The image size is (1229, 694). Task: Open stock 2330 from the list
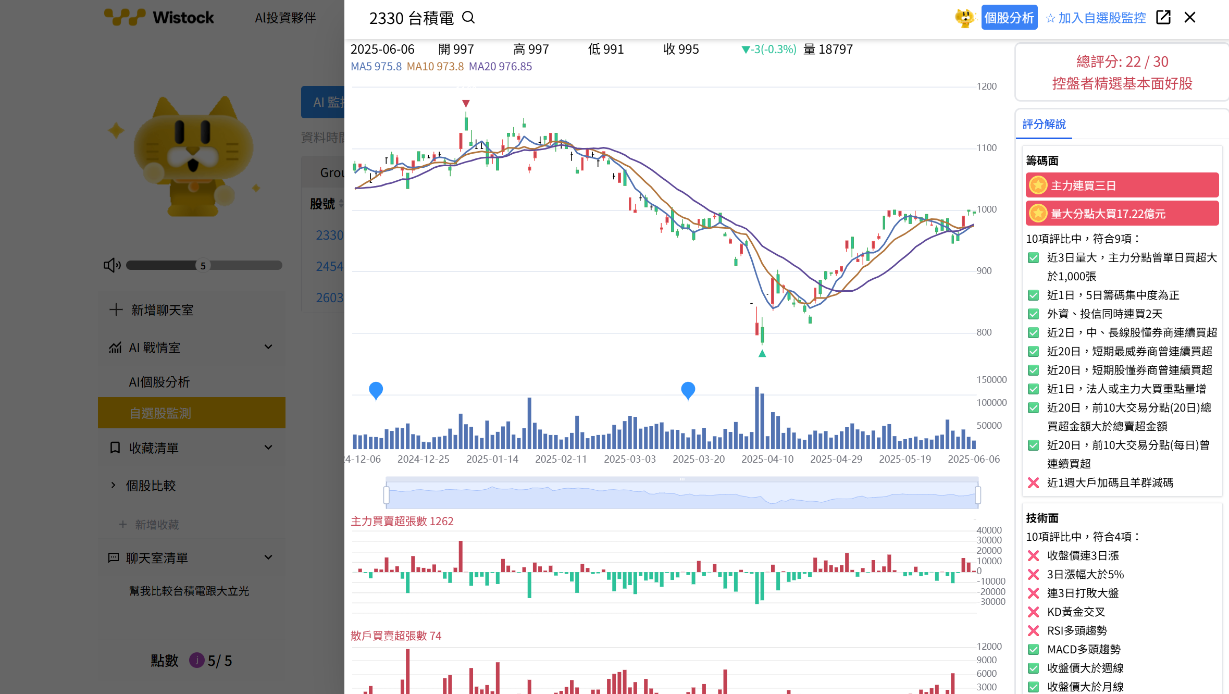pos(329,235)
